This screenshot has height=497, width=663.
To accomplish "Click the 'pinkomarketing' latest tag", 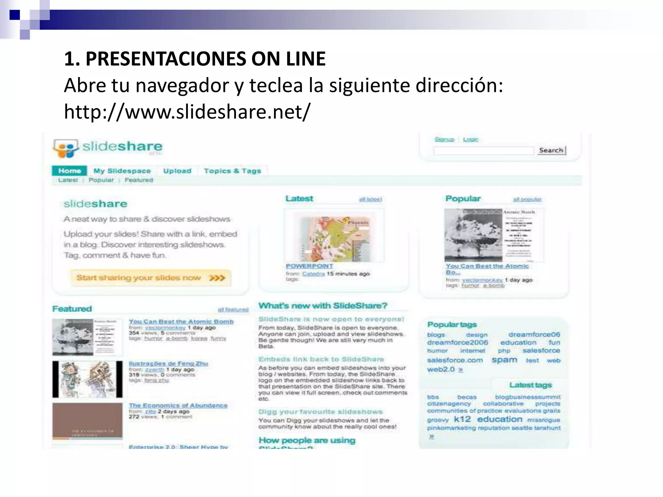I will 451,428.
